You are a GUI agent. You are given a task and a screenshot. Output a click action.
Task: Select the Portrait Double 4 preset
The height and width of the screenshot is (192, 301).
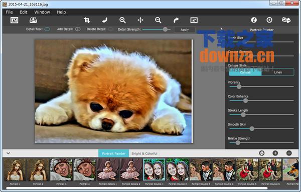224,169
